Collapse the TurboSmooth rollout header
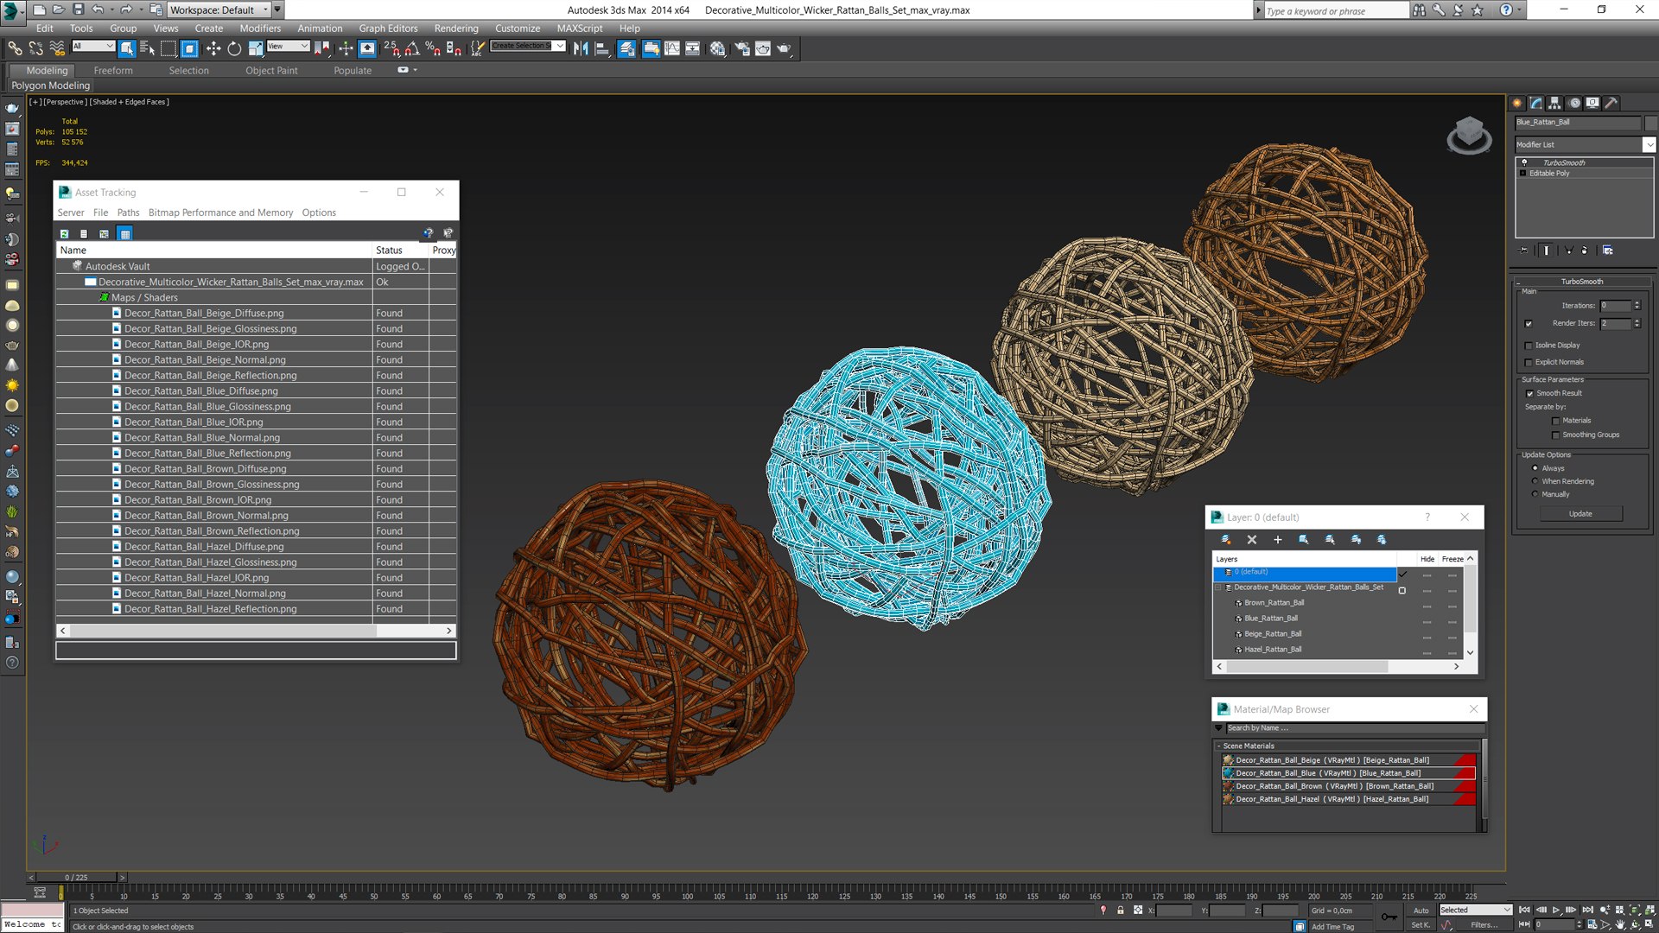This screenshot has height=933, width=1659. pyautogui.click(x=1581, y=282)
